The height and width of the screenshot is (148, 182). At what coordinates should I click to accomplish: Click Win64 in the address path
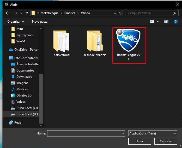(85, 13)
